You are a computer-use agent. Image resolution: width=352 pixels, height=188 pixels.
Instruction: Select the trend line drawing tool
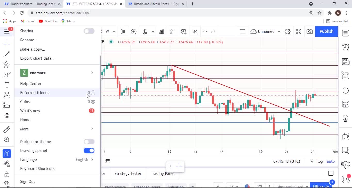coord(7,54)
